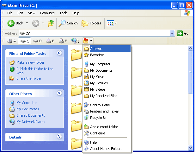Expand the Address bar dropdown
Viewport: 196px width, 155px height.
tap(172, 33)
